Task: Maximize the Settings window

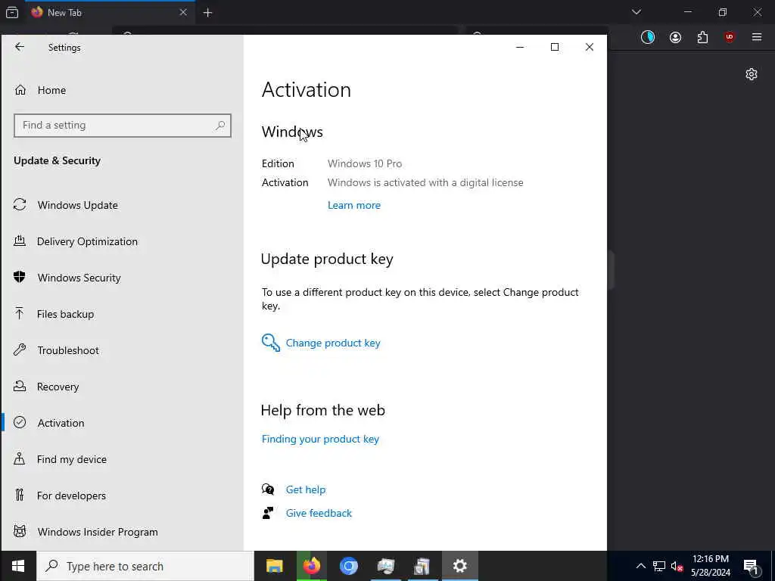Action: (x=555, y=47)
